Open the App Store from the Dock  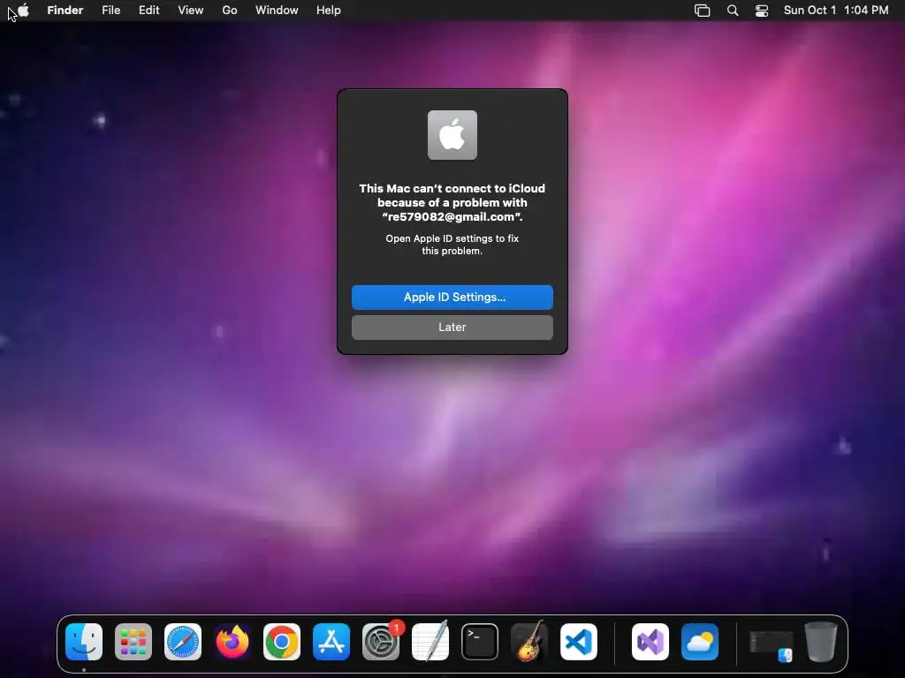pos(331,642)
